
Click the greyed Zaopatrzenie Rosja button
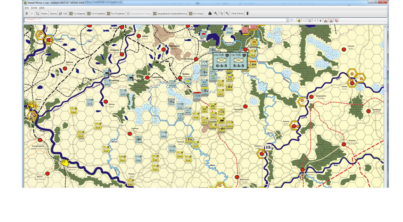tap(139, 14)
